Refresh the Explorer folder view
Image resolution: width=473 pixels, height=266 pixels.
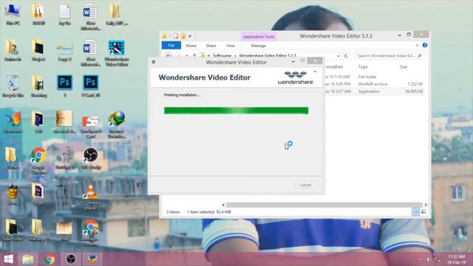346,56
